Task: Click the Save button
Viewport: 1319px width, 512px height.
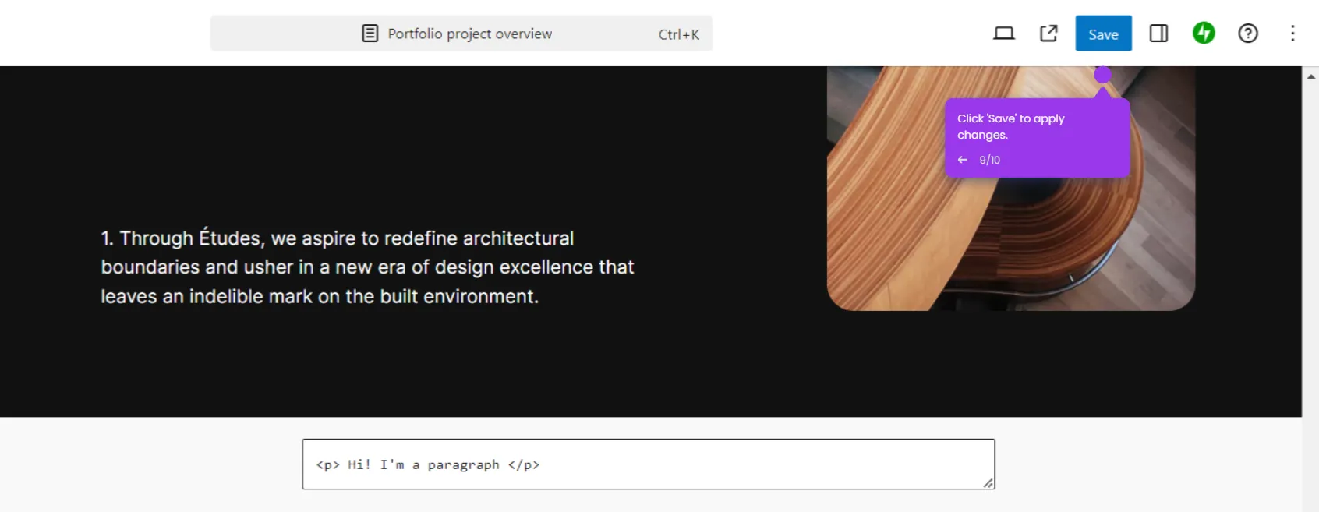Action: point(1103,34)
